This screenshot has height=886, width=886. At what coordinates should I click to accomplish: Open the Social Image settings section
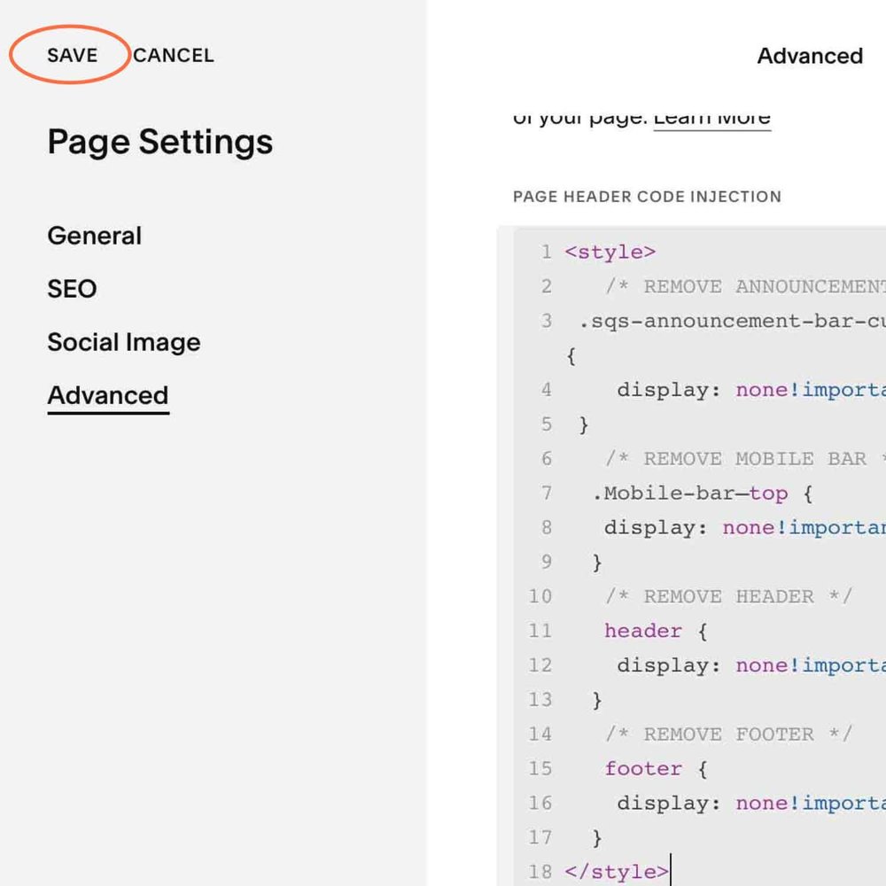coord(123,342)
